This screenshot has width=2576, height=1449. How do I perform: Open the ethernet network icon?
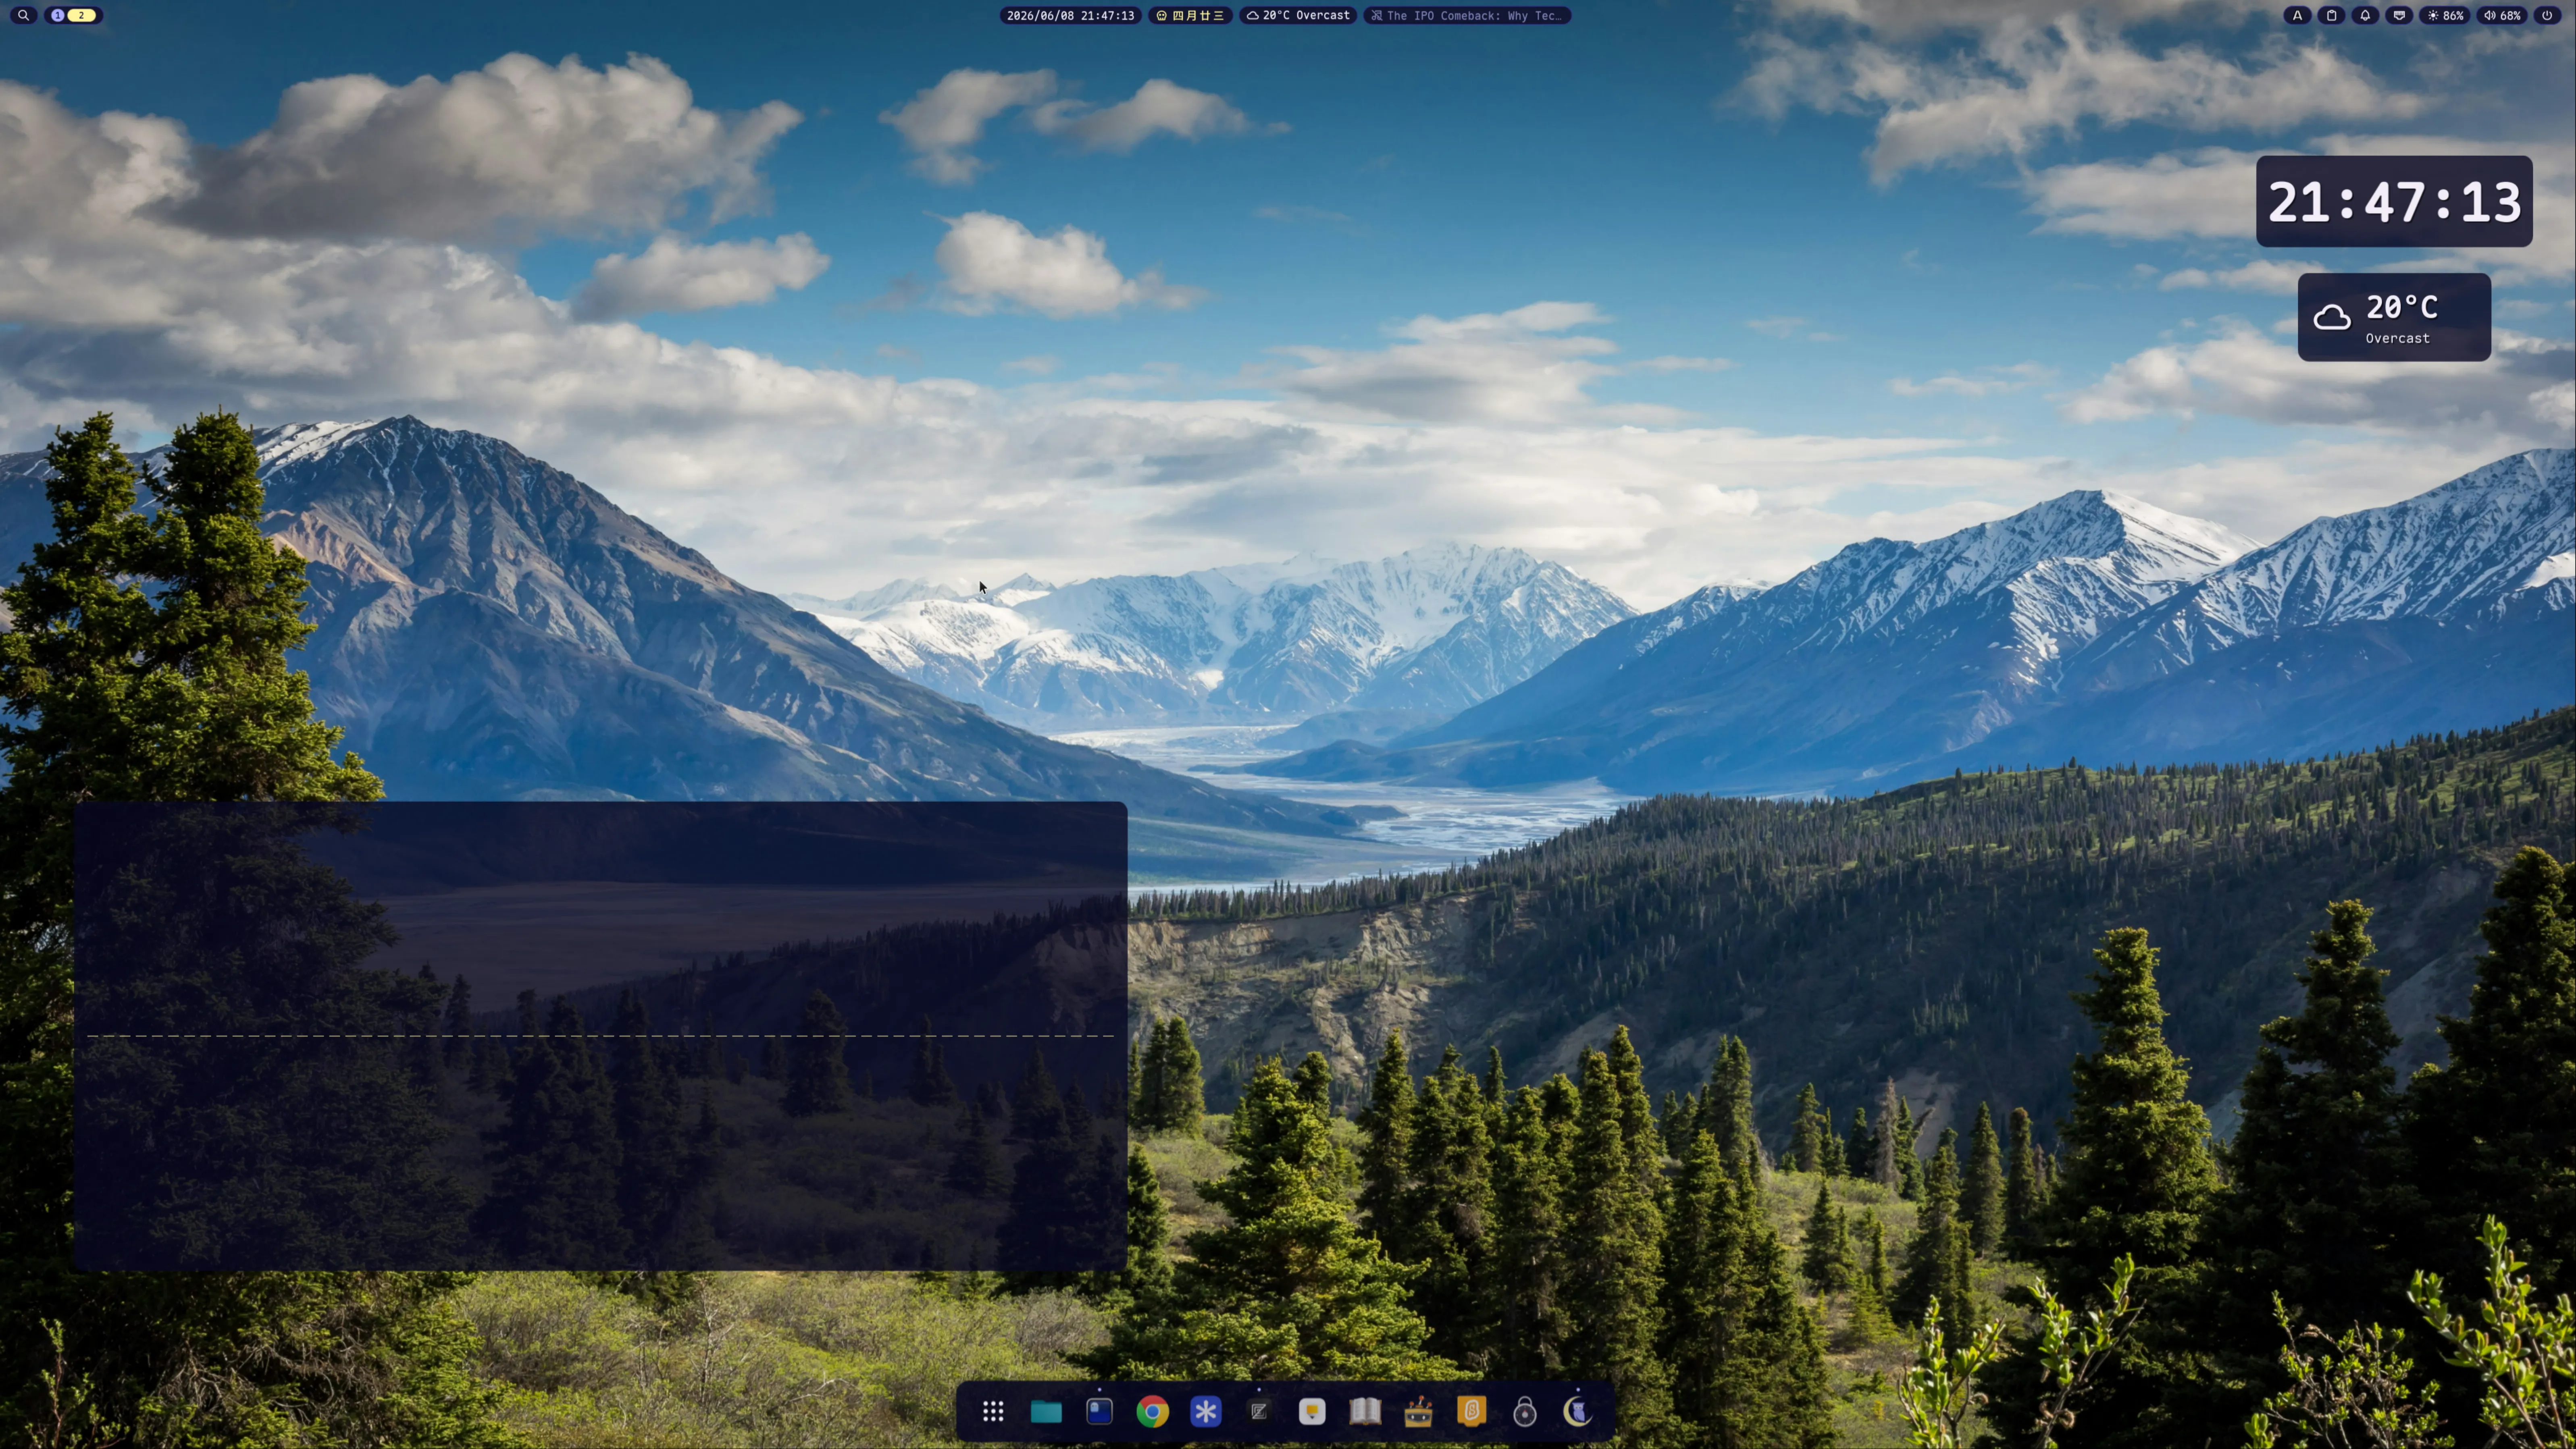pos(2399,15)
